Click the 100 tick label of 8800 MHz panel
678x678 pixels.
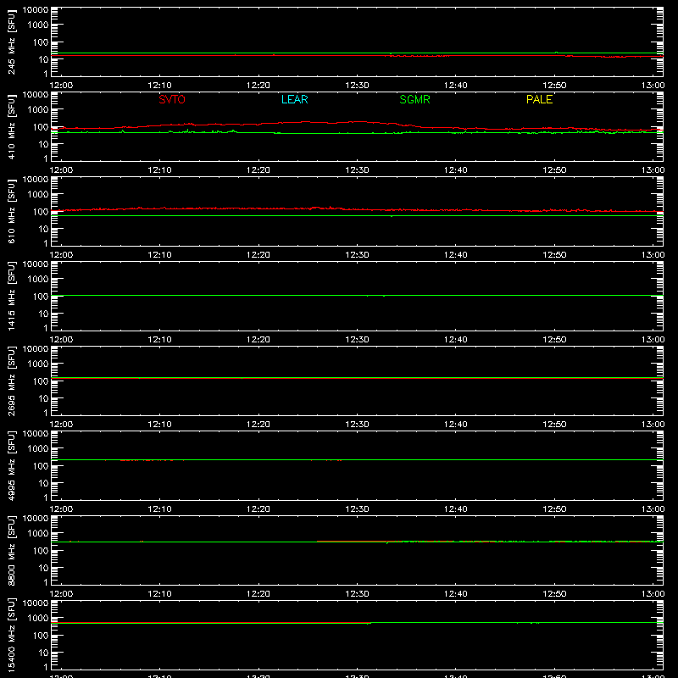coord(41,551)
